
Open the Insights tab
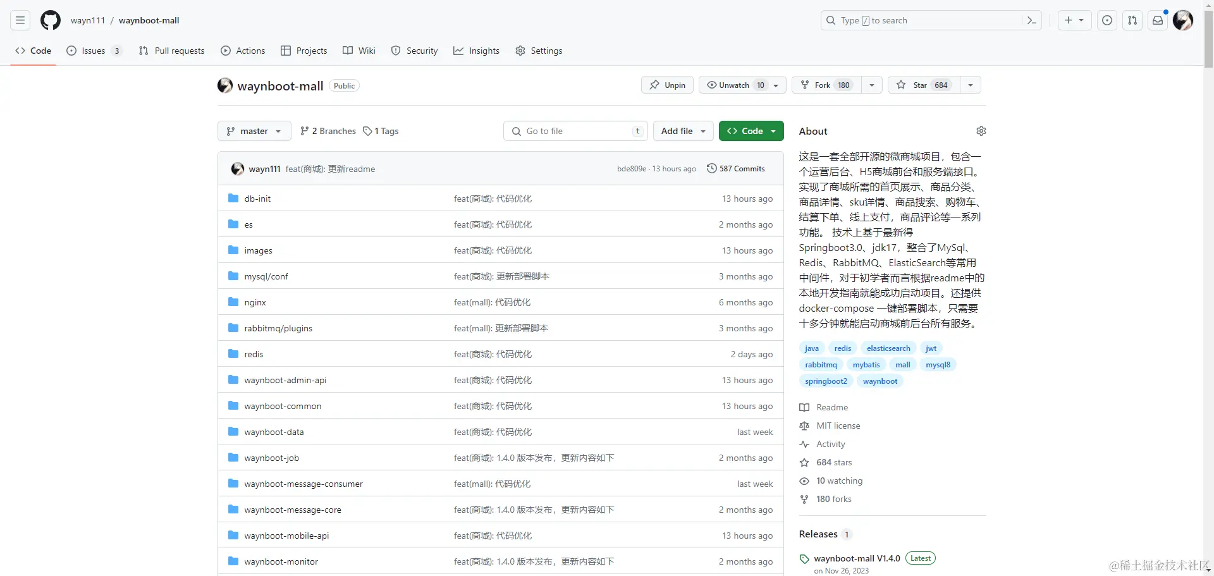click(476, 51)
